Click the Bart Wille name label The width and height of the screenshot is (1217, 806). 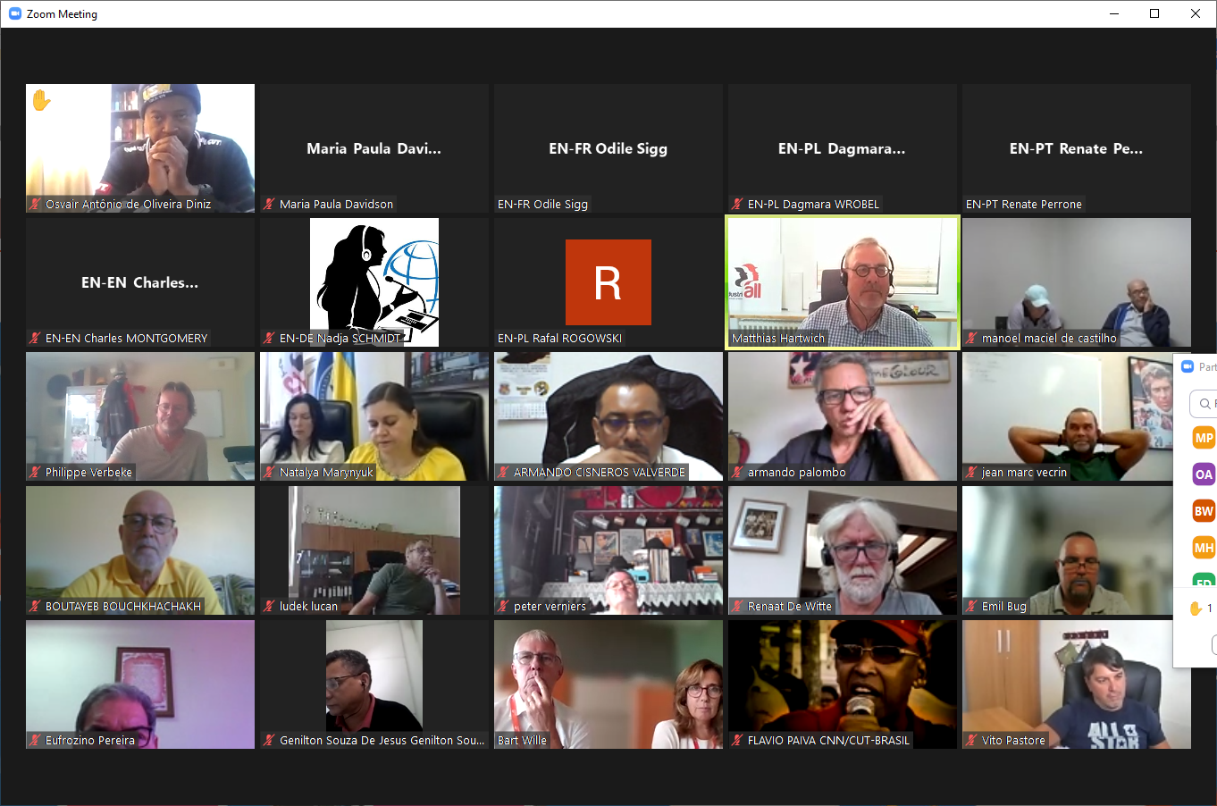522,740
